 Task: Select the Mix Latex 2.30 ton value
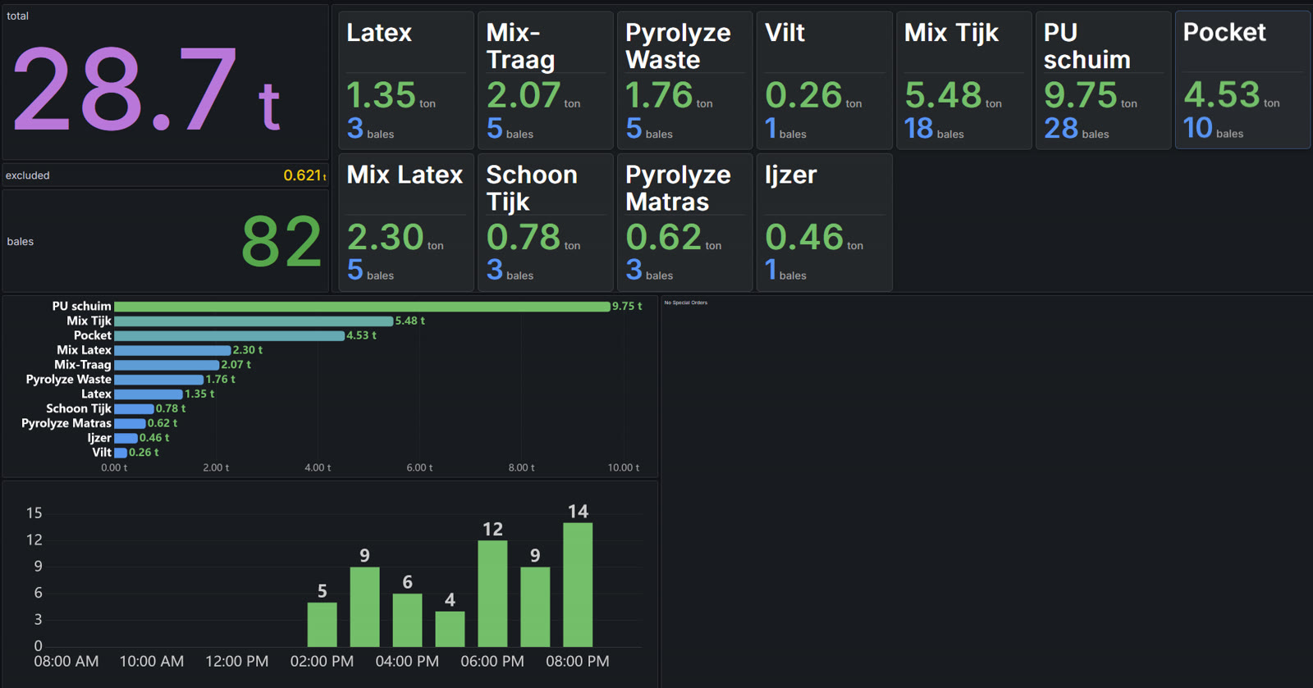point(395,238)
